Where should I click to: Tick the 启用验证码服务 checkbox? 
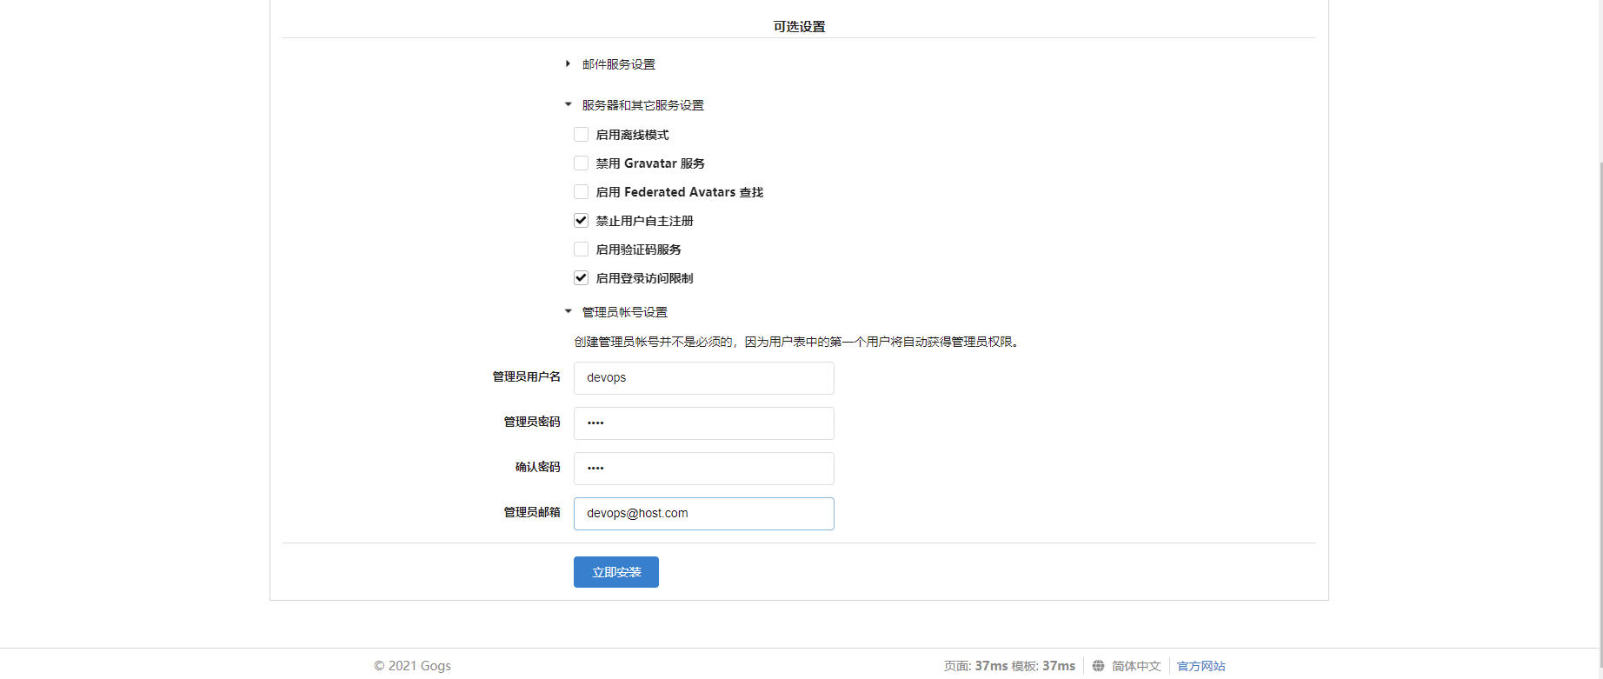tap(581, 250)
